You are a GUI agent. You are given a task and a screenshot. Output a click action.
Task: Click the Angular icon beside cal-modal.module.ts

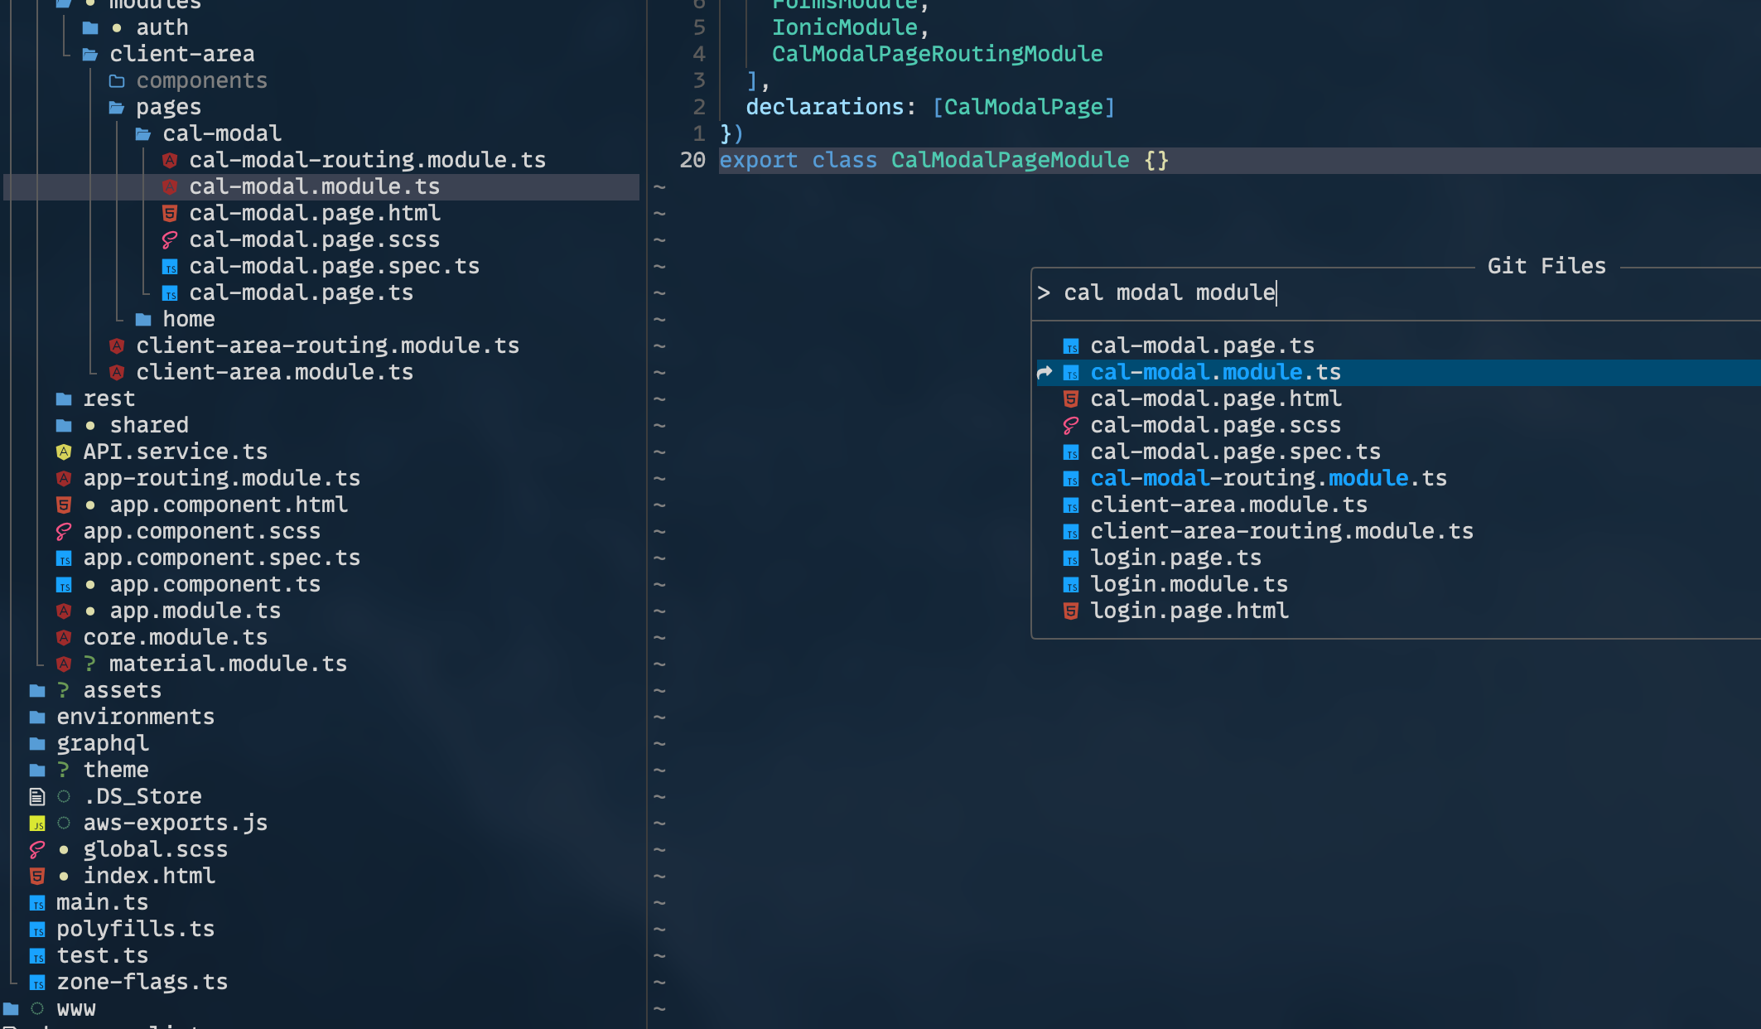[x=171, y=187]
